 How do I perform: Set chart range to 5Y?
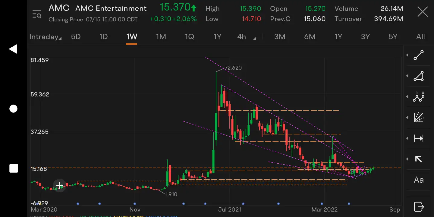tap(393, 37)
